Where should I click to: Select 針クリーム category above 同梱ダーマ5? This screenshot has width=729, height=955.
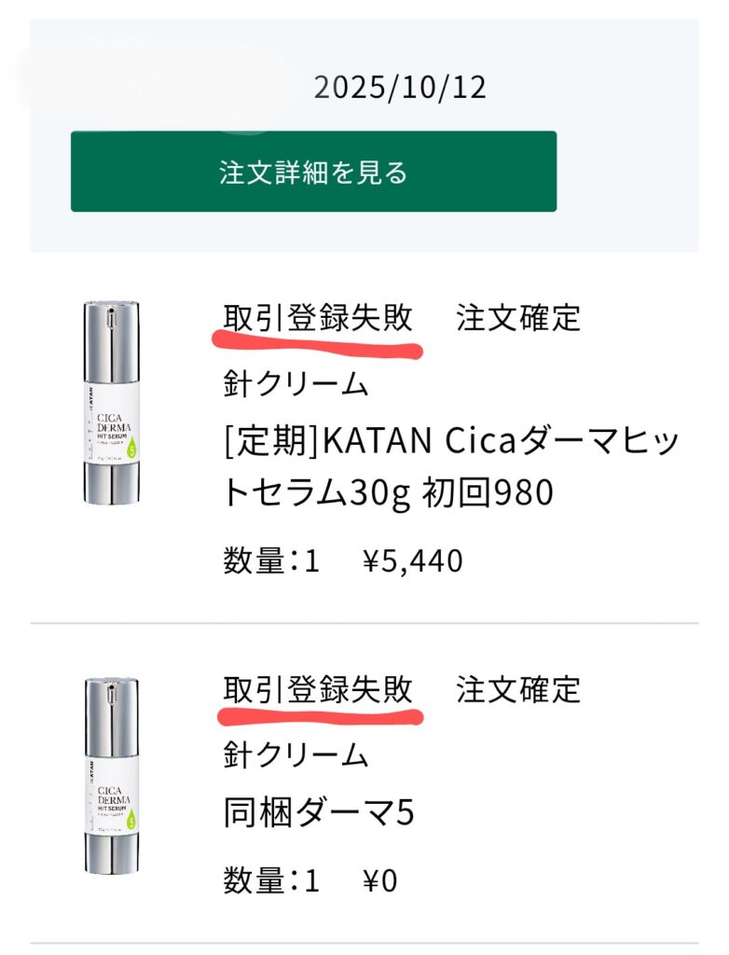pyautogui.click(x=296, y=754)
